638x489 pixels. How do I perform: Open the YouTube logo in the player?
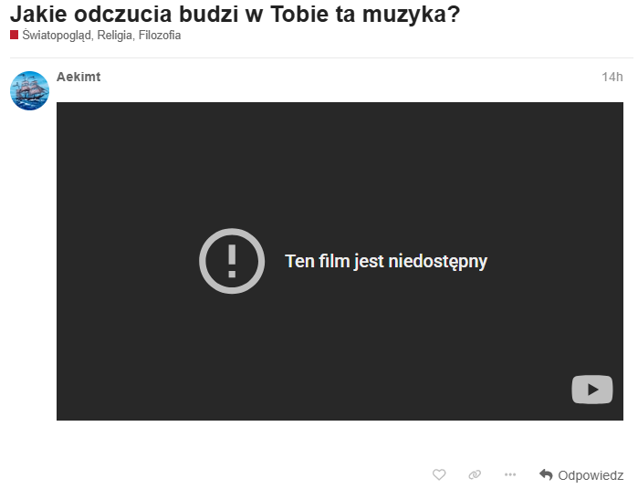[592, 390]
